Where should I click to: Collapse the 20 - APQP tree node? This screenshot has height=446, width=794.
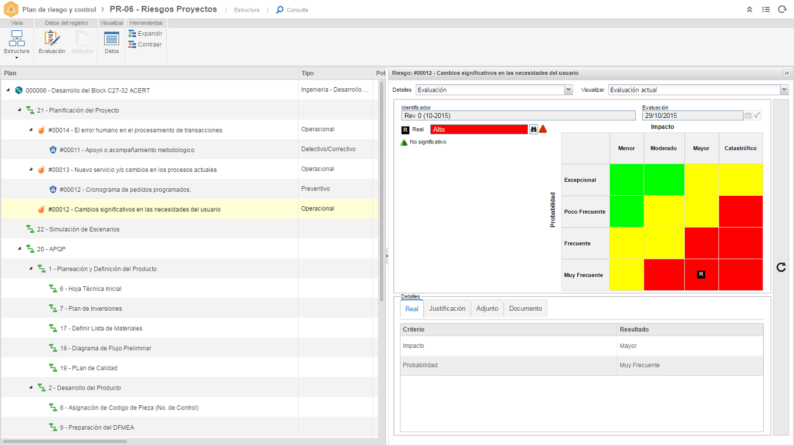[x=20, y=249]
